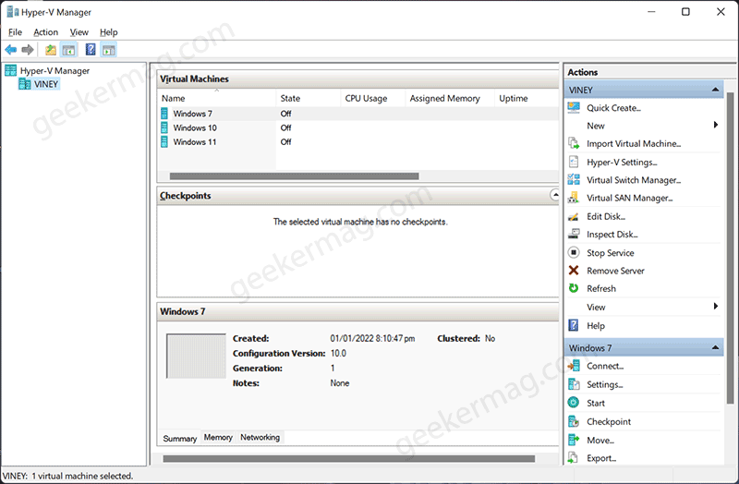Viewport: 739px width, 484px height.
Task: Click the green Refresh icon
Action: coord(574,288)
